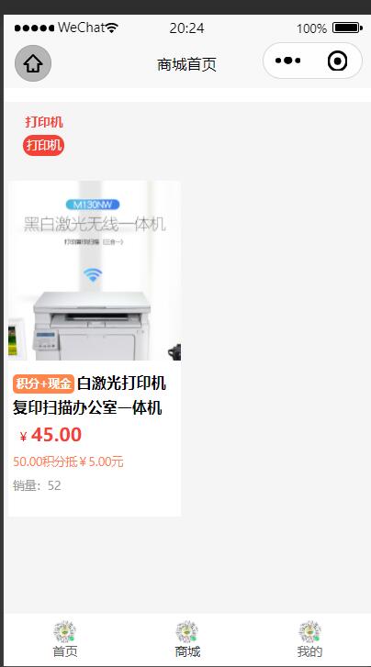Click the 20:24 clock in status bar
The width and height of the screenshot is (371, 667).
coord(187,28)
